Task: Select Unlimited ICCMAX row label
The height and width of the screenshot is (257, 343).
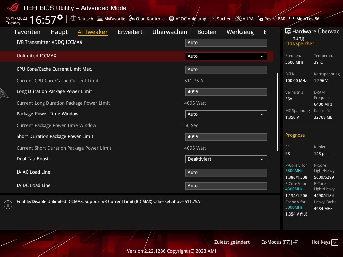Action: point(37,56)
